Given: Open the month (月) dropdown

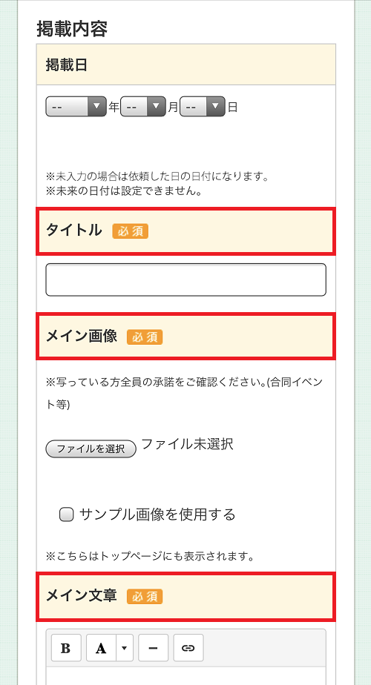Looking at the screenshot, I should click(143, 107).
